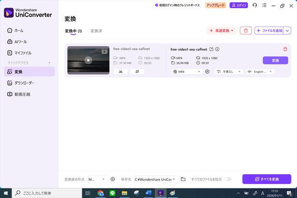297x198 pixels.
Task: Click the output resolution 1920 x 1080
Action: [209, 58]
